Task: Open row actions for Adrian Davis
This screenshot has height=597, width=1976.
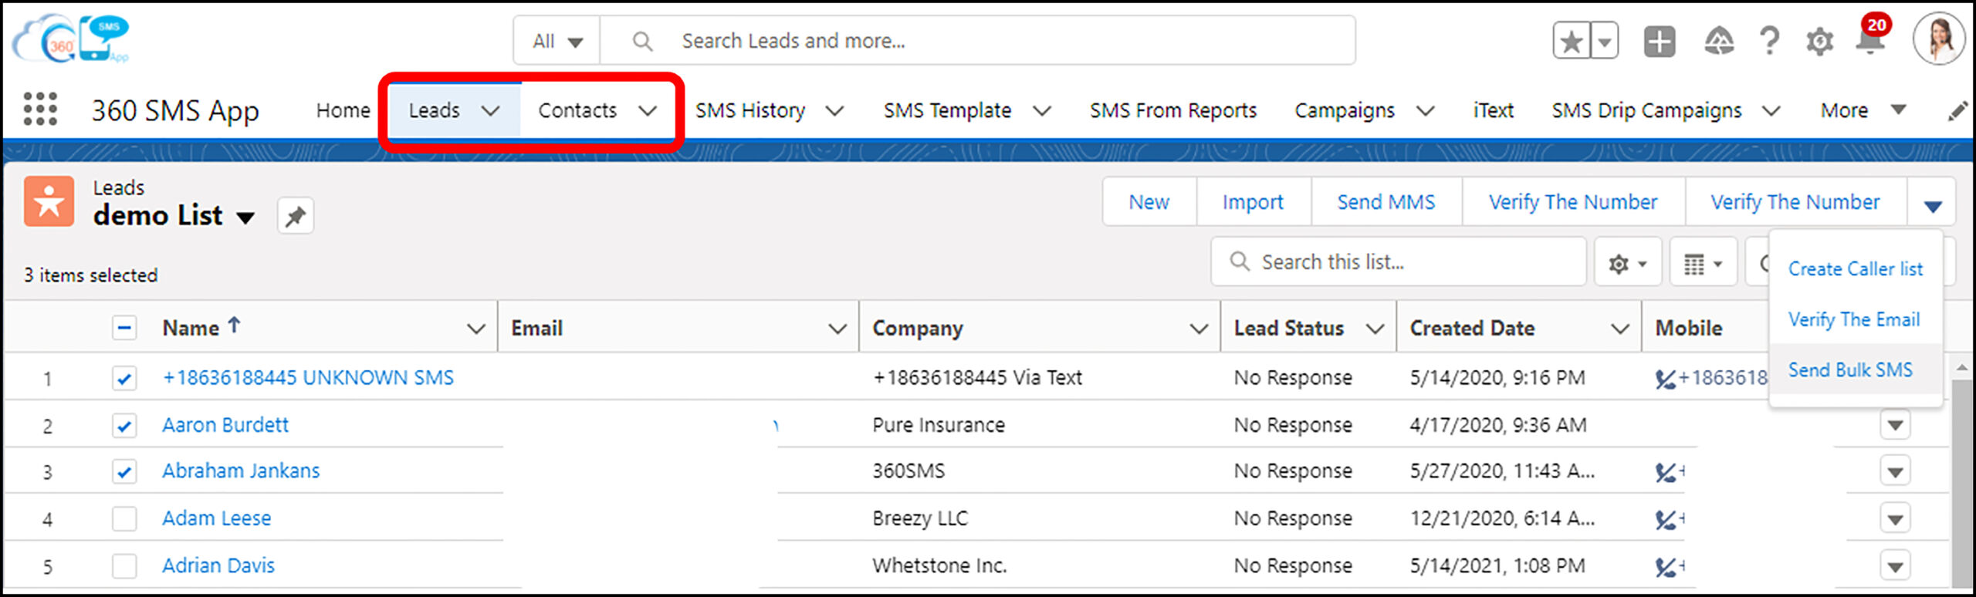Action: click(x=1895, y=566)
